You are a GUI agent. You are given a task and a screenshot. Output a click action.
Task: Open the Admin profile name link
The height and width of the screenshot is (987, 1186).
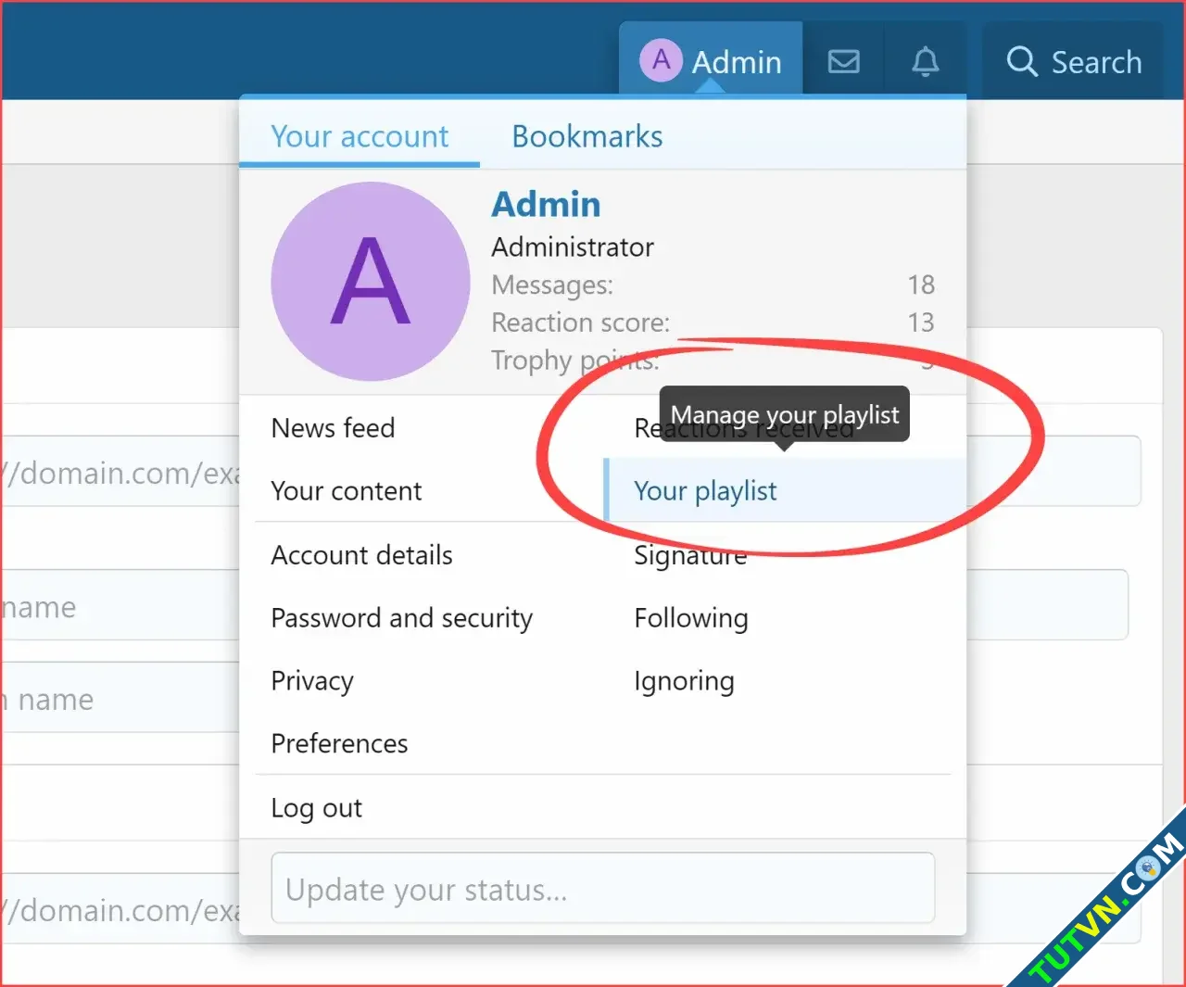(x=546, y=205)
